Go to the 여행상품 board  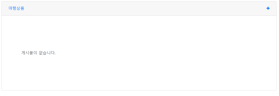tap(16, 8)
